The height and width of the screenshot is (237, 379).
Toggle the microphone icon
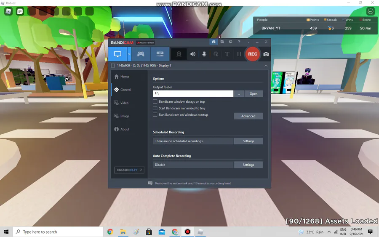coord(204,54)
